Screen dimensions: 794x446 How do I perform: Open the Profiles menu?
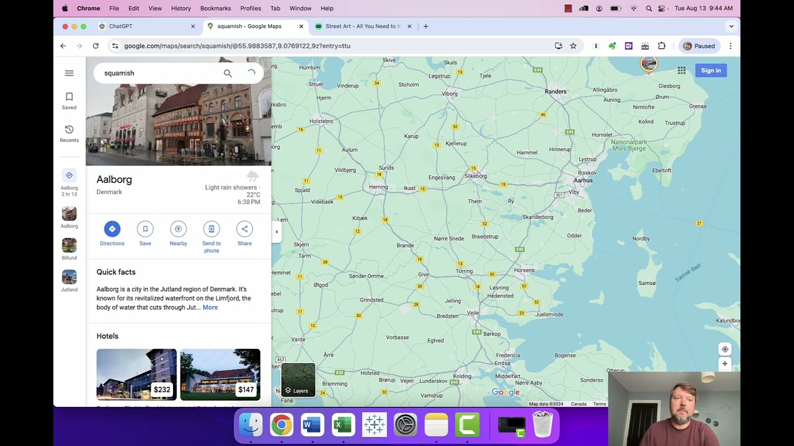pos(251,8)
